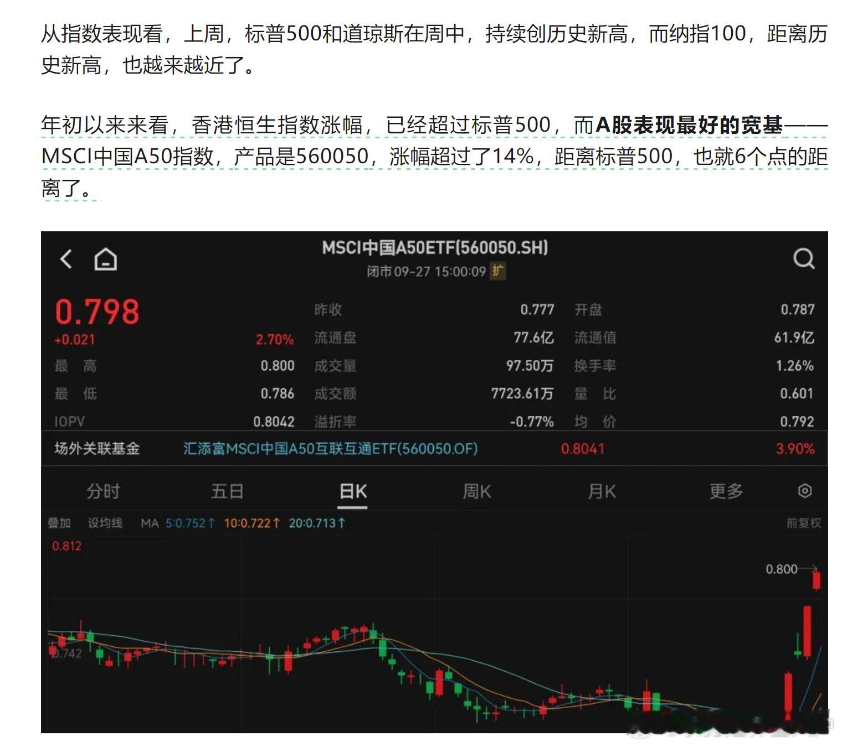Switch to 月K chart tab
This screenshot has height=747, width=842.
602,491
